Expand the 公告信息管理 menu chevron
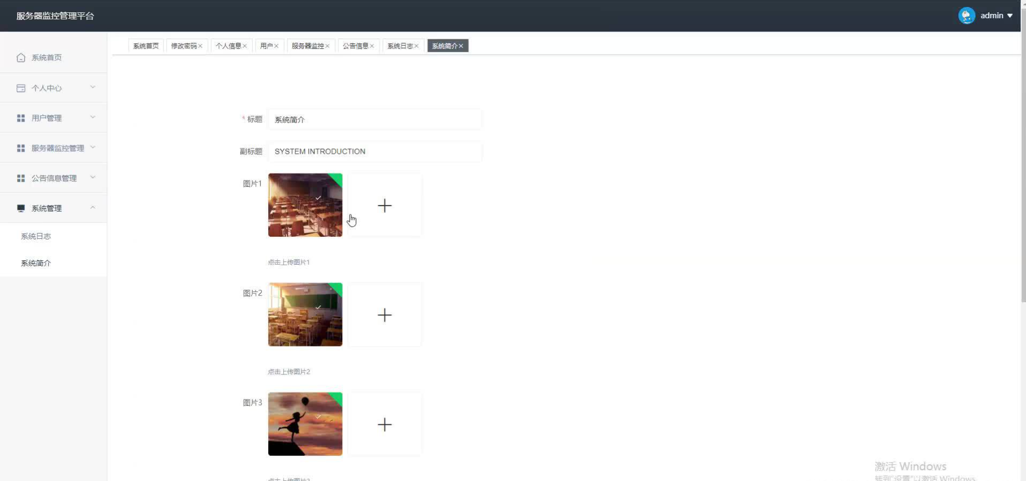Viewport: 1026px width, 481px height. [93, 177]
